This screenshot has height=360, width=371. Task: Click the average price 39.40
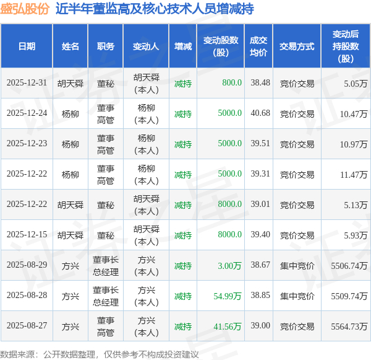260,235
